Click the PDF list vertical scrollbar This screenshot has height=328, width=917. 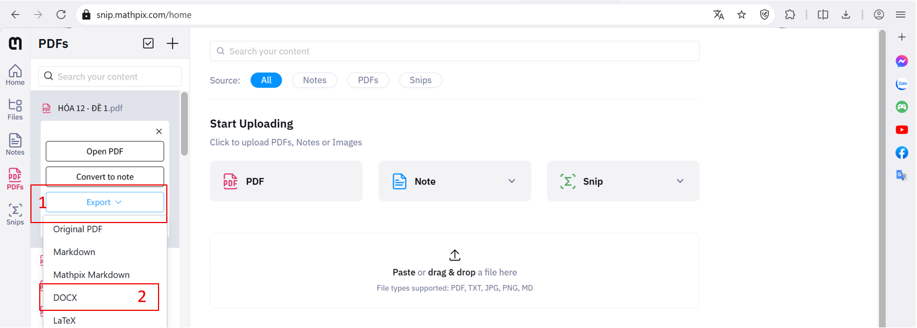[185, 124]
